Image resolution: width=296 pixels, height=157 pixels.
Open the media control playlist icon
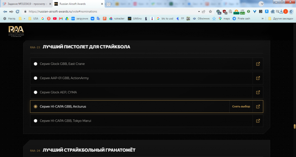coord(277,12)
